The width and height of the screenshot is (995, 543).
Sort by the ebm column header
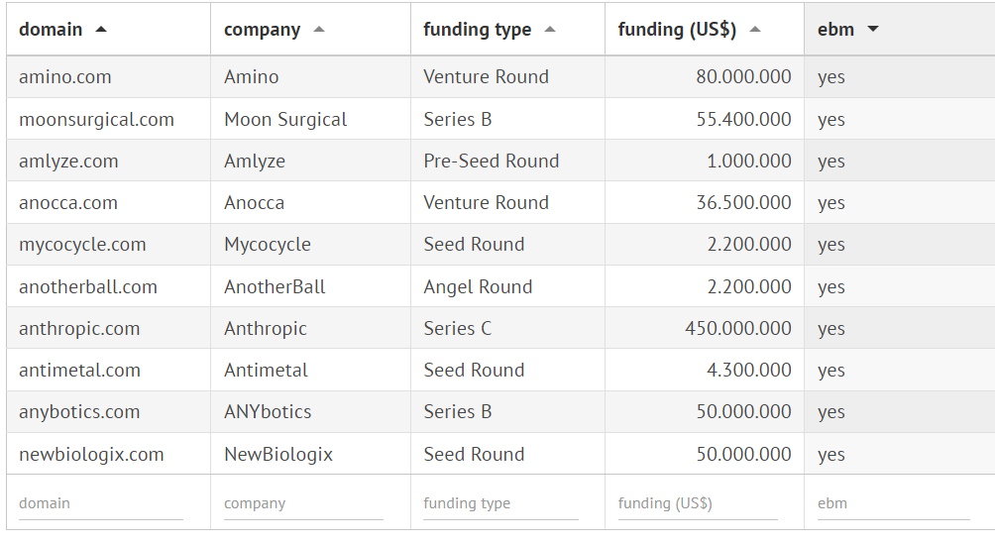tap(835, 30)
